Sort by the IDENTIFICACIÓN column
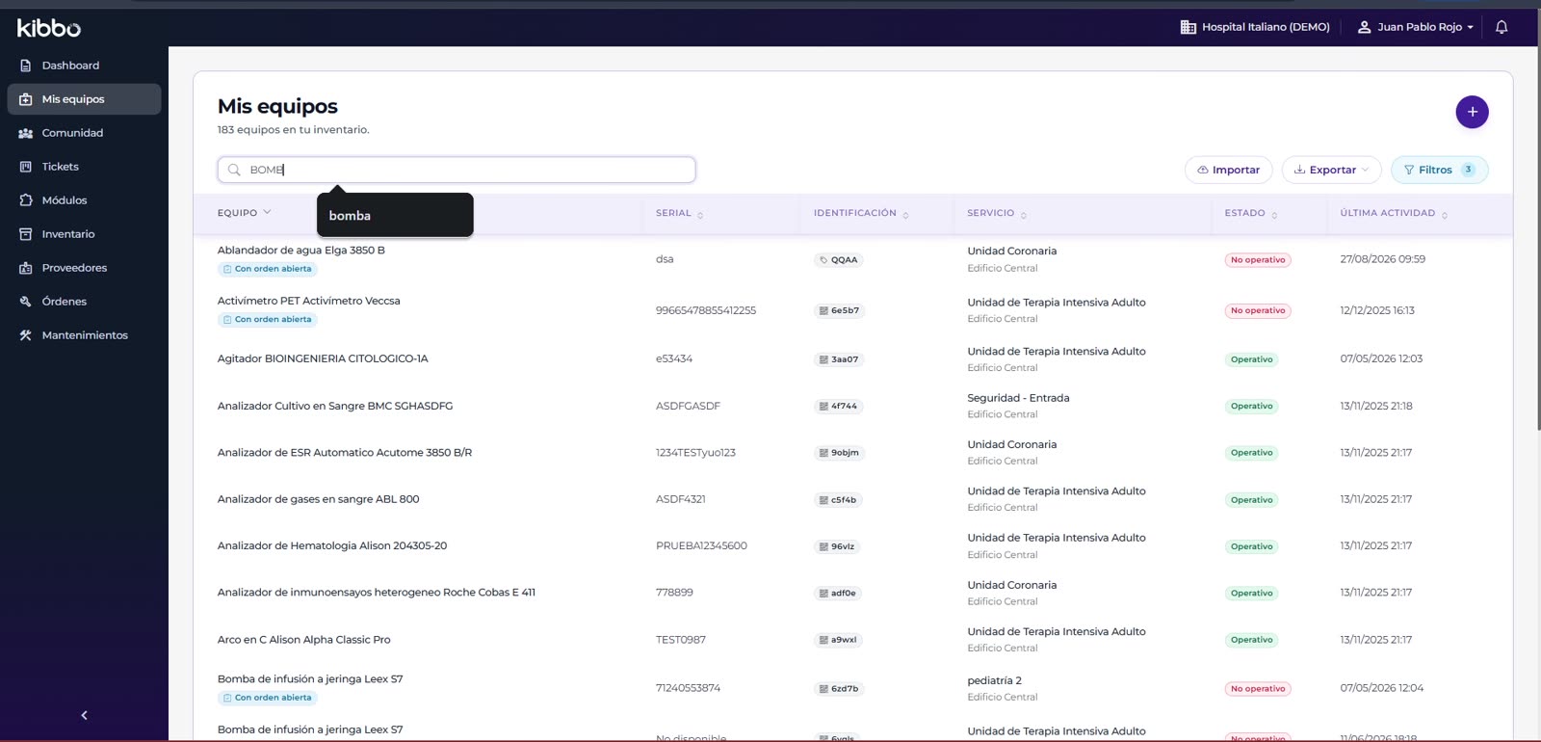This screenshot has width=1541, height=742. (861, 213)
